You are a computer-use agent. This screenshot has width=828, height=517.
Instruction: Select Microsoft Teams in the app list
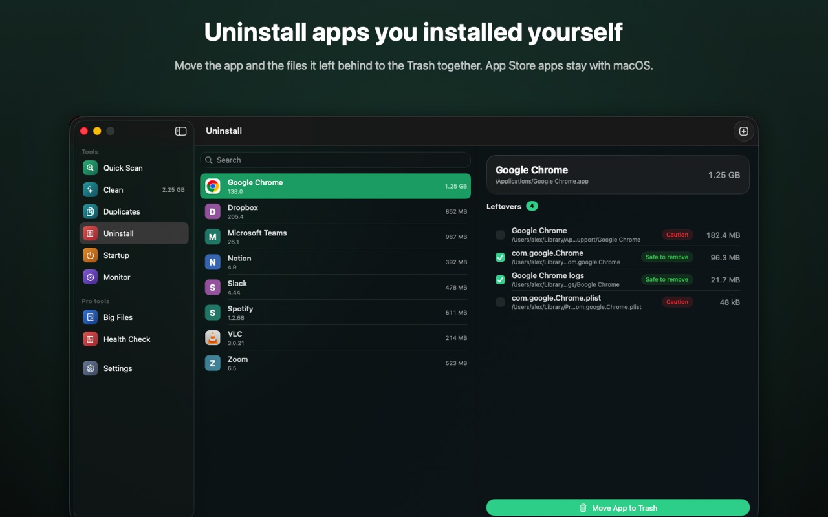coord(335,237)
